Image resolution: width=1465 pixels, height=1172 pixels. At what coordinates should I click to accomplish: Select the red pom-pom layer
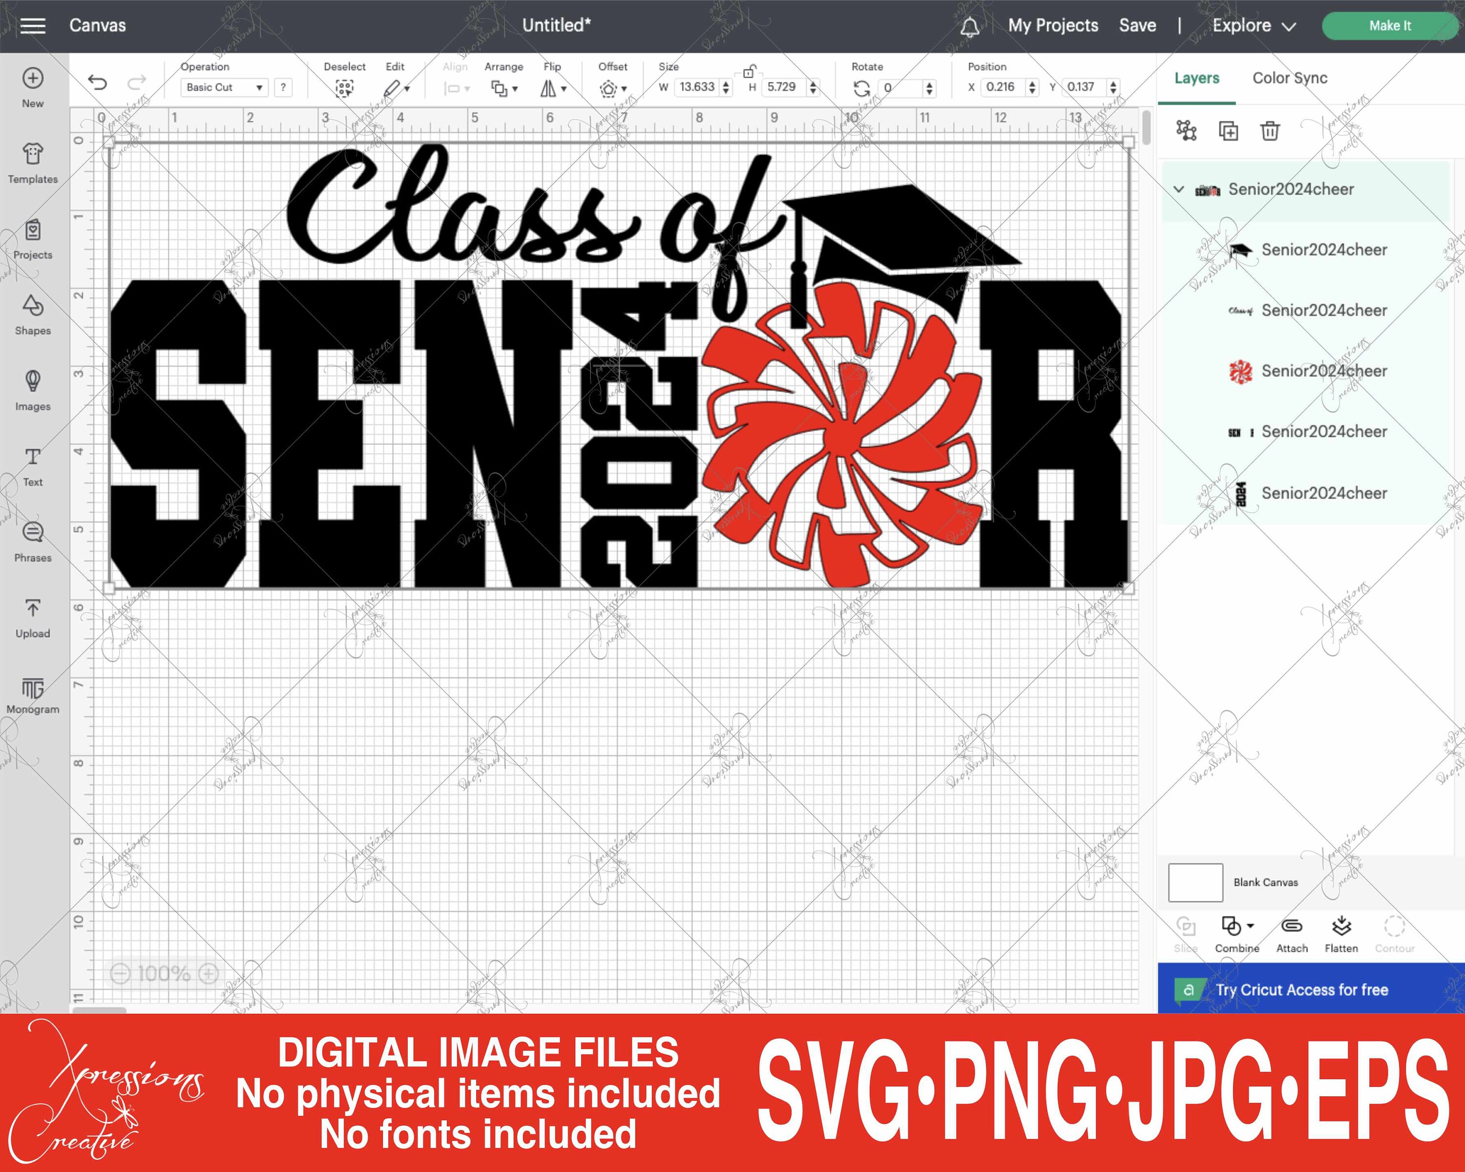tap(1305, 371)
